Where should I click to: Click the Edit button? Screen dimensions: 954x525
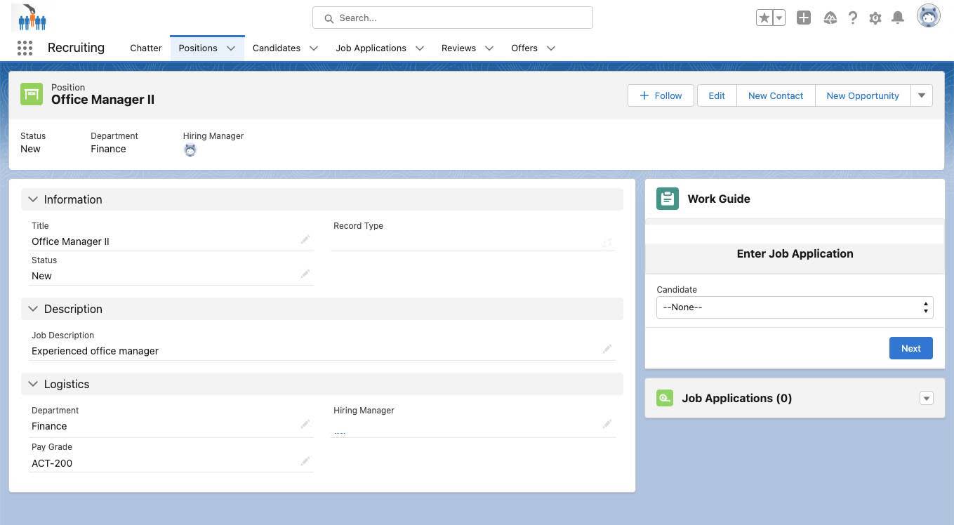(717, 95)
